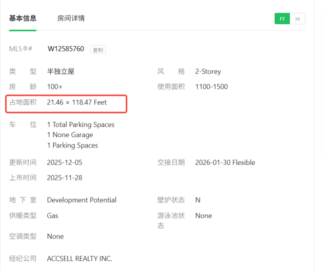Click the usable area 1100-1500 value
Viewport: 322px width, 270px height.
(211, 87)
